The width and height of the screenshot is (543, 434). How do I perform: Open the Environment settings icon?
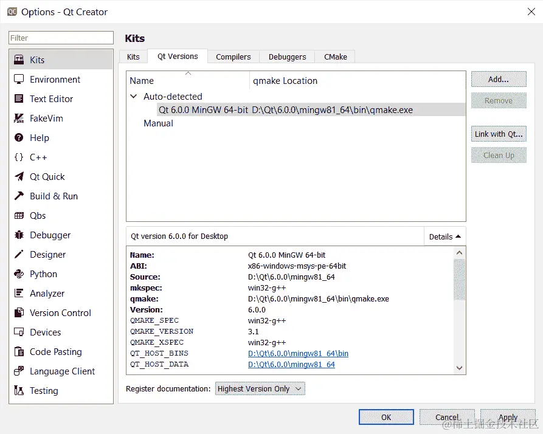point(19,79)
